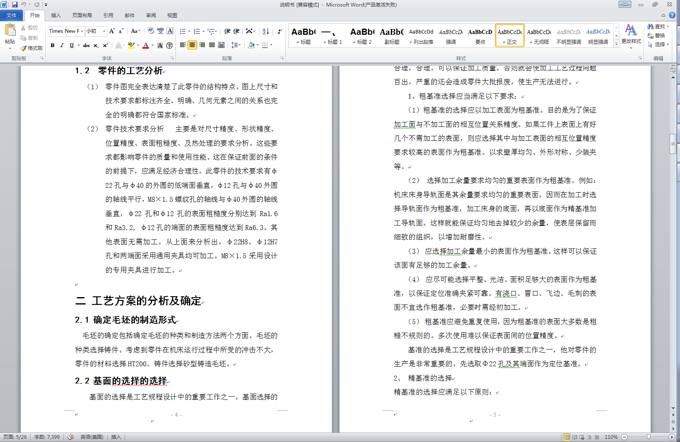Switch to the Insert (插入) tab
The height and width of the screenshot is (442, 680).
(x=56, y=15)
